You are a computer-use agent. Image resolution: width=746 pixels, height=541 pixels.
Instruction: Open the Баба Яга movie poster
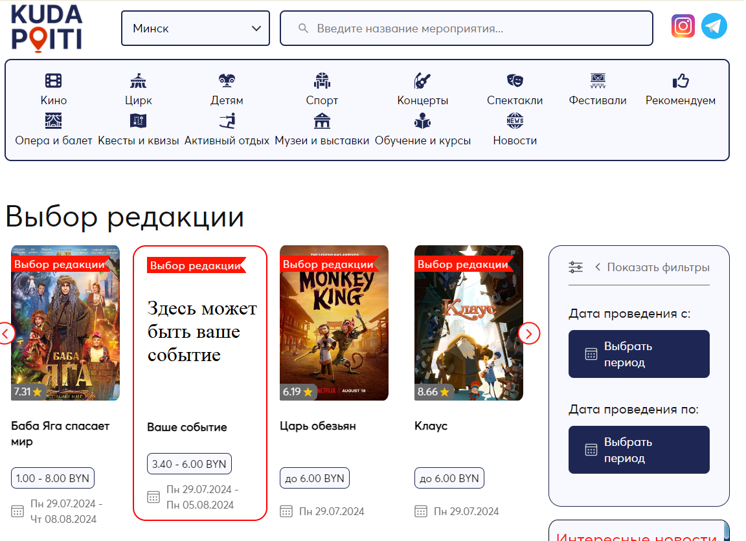(x=65, y=323)
